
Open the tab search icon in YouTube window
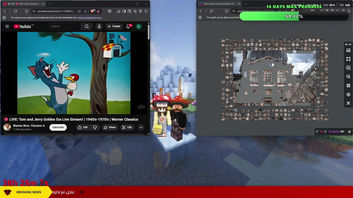109,11
